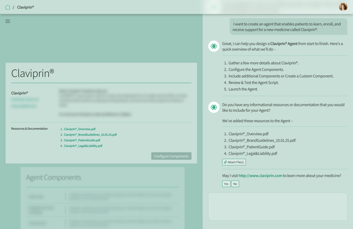Click the agent logo beside the resources question
The height and width of the screenshot is (229, 353).
(214, 107)
